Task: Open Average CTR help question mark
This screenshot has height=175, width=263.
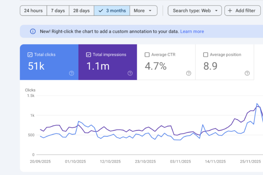Action: coord(189,73)
